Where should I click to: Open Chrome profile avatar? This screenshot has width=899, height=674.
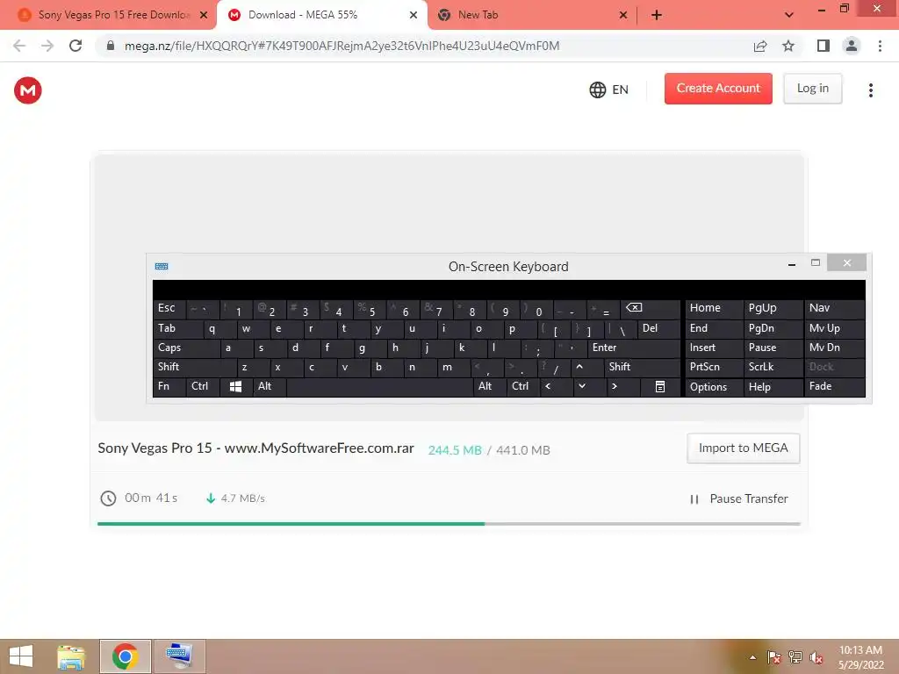coord(852,46)
